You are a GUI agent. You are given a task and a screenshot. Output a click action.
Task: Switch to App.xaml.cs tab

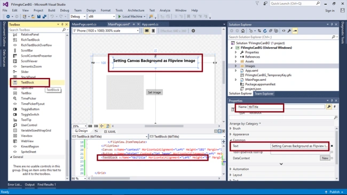[x=150, y=25]
